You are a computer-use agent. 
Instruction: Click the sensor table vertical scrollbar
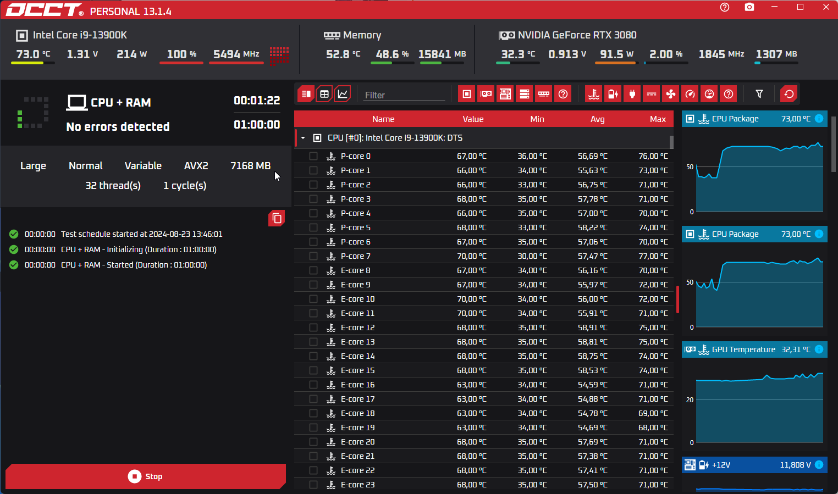coord(671,142)
